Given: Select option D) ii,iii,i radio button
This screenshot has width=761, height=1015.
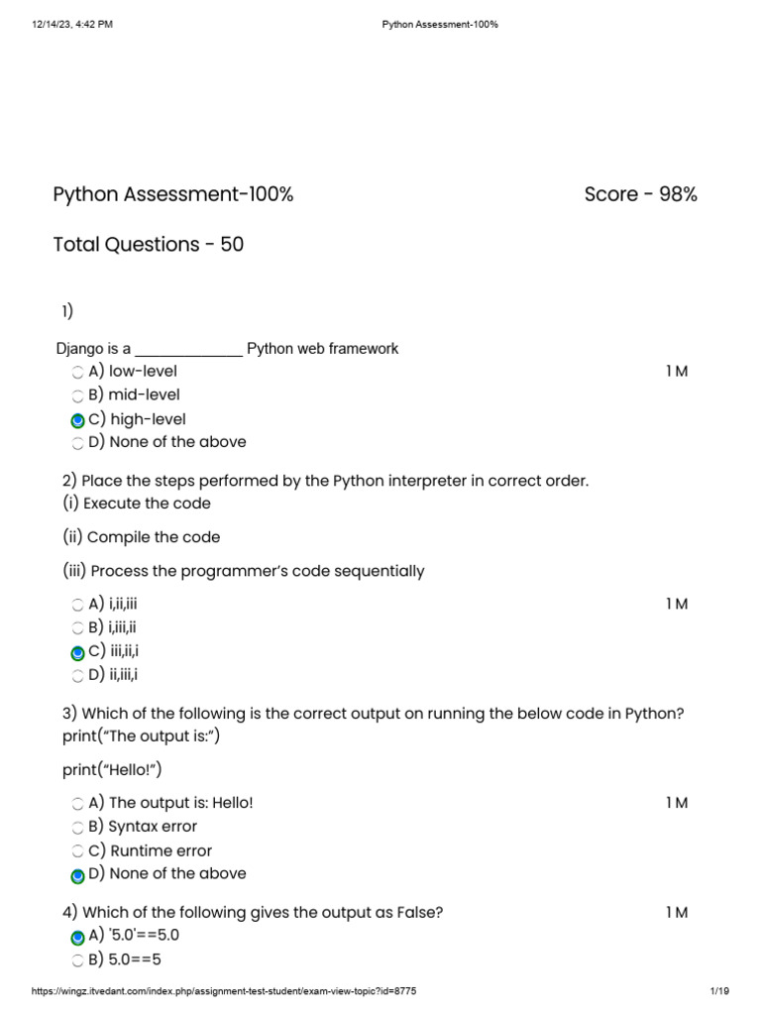Looking at the screenshot, I should tap(78, 676).
